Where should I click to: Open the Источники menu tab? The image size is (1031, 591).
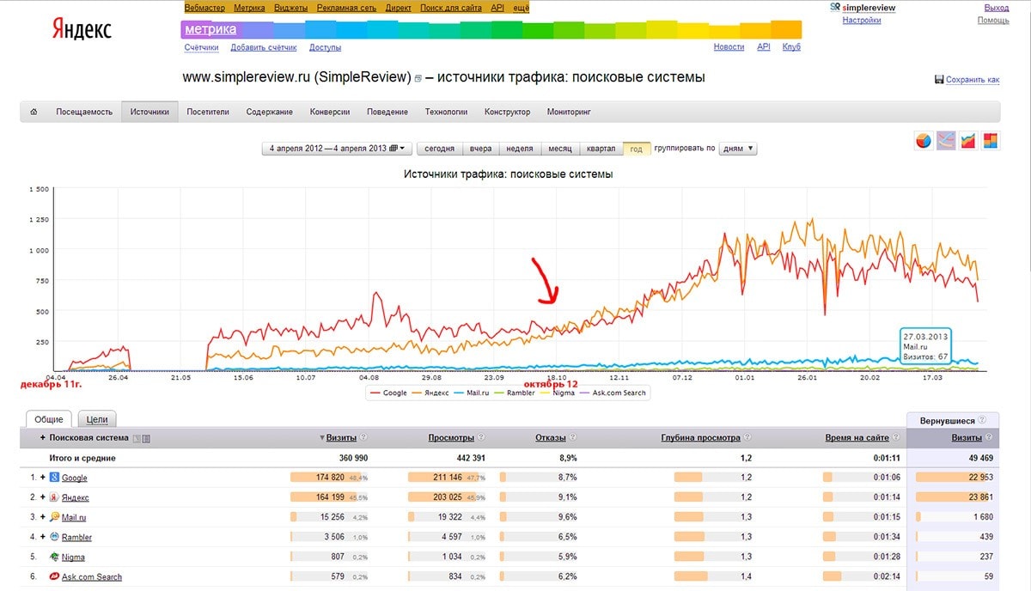point(150,112)
